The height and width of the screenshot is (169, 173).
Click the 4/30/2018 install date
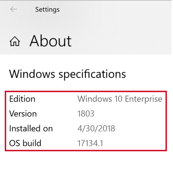pos(96,128)
